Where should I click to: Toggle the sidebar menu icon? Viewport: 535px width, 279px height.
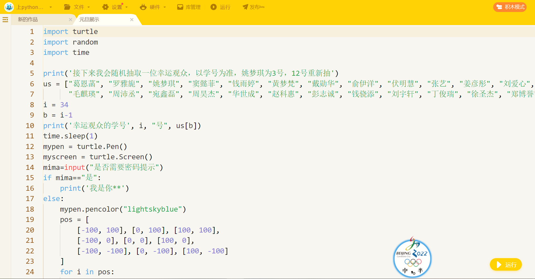(5, 19)
